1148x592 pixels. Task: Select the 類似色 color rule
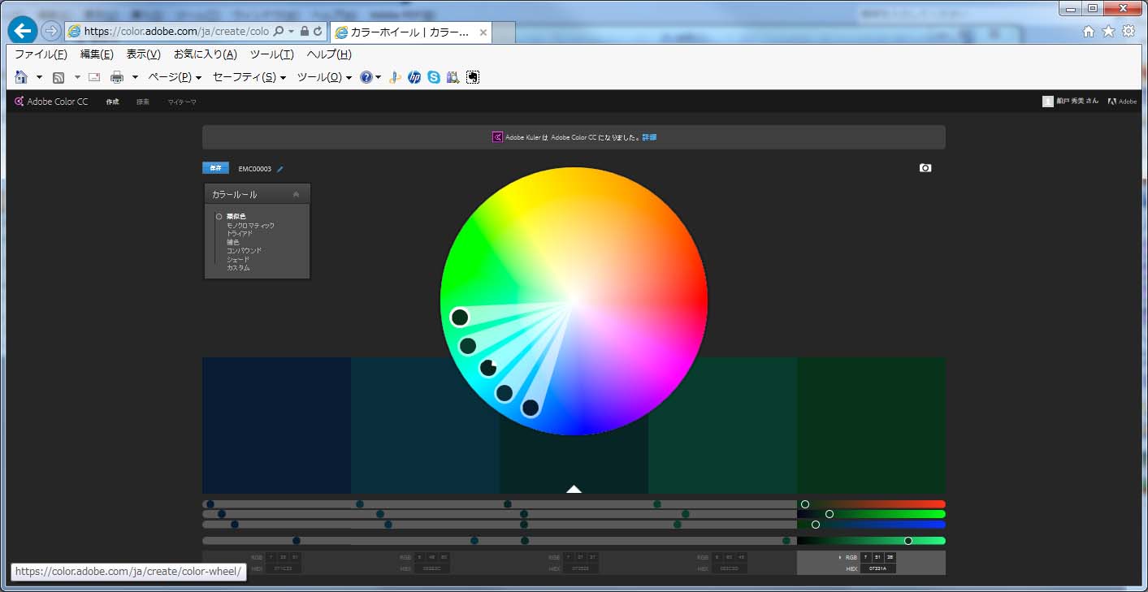point(236,216)
